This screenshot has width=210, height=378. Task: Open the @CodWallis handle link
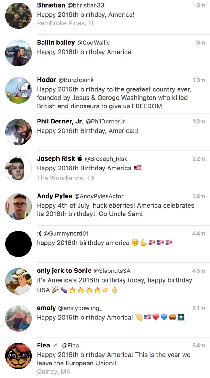coord(94,43)
